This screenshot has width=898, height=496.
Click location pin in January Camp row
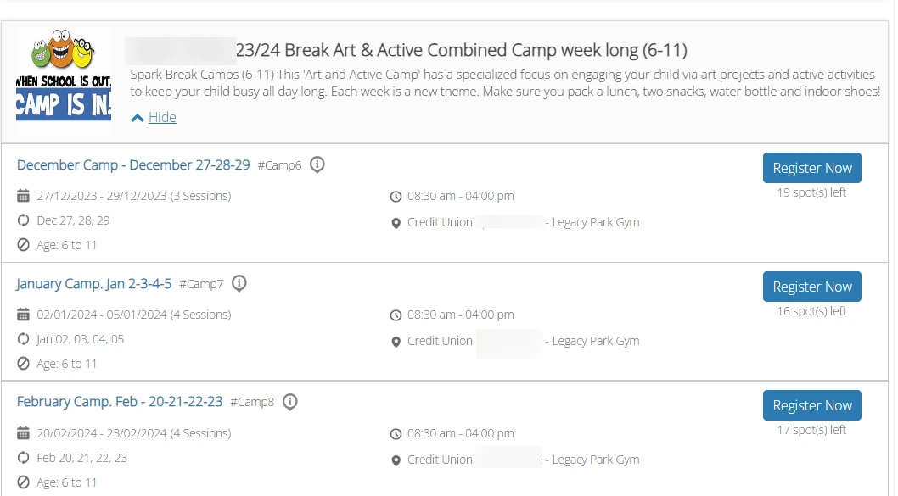point(396,342)
